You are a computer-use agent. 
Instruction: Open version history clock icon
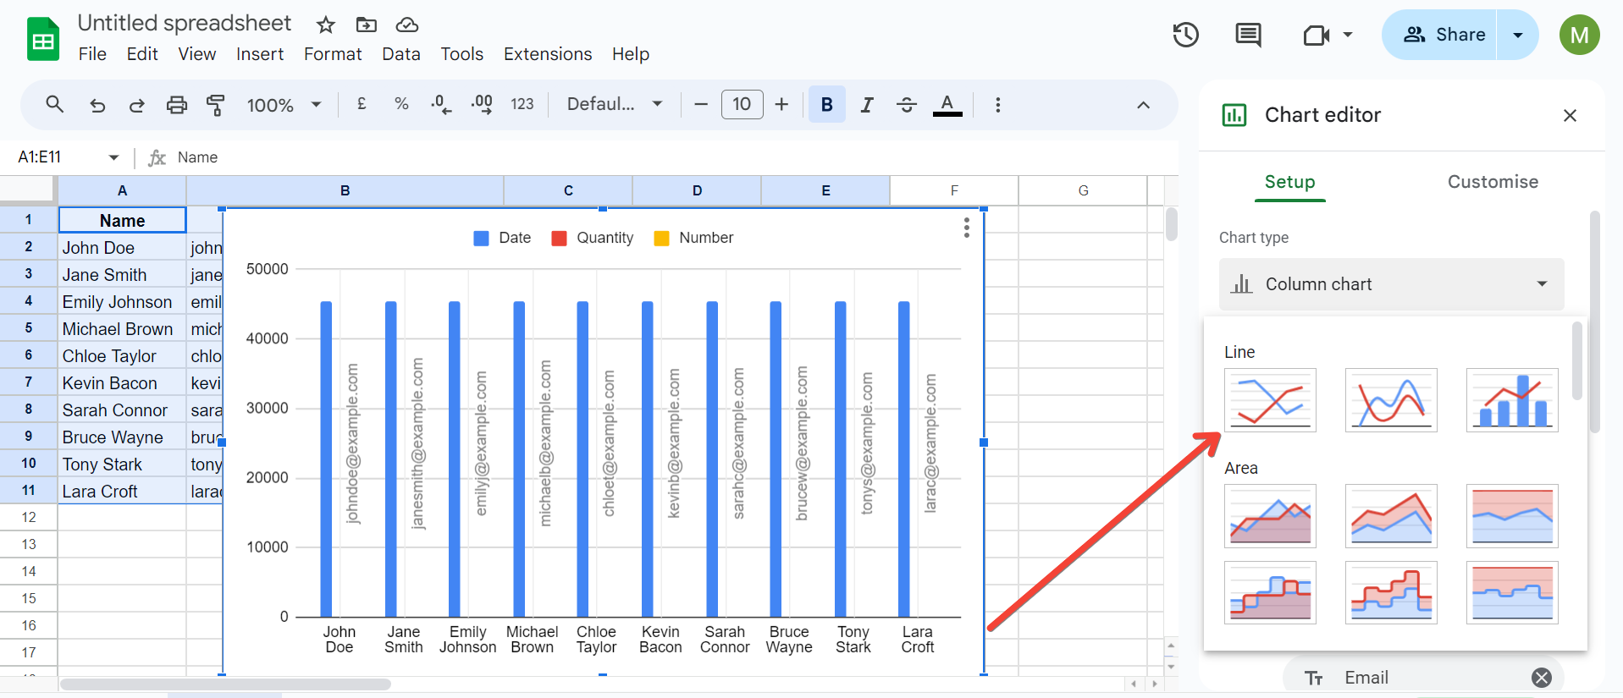[x=1185, y=35]
